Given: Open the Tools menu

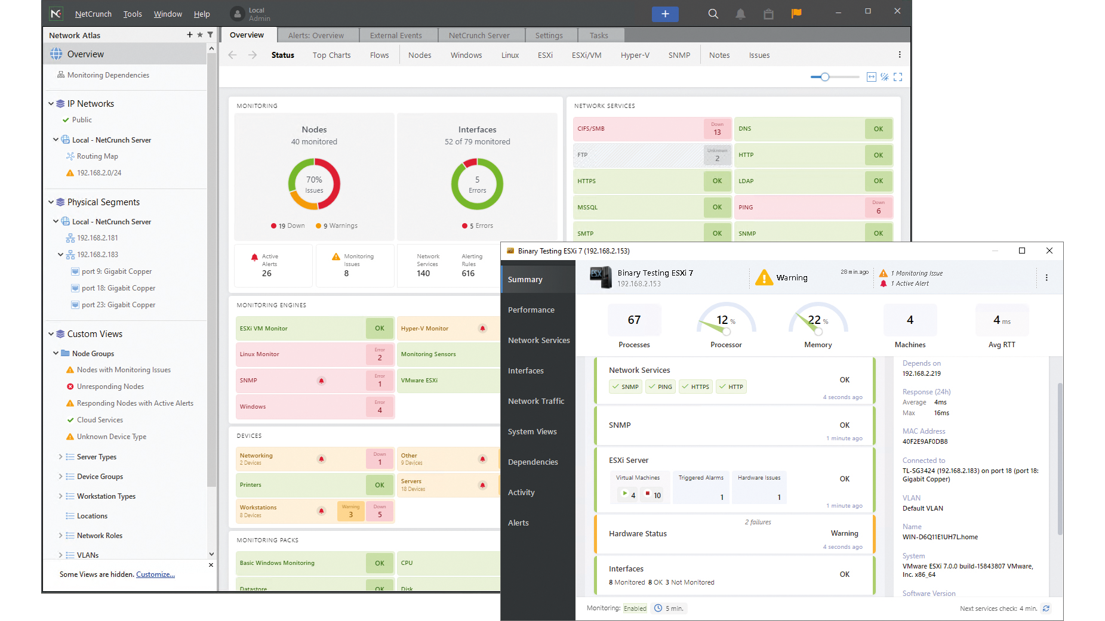Looking at the screenshot, I should tap(132, 14).
